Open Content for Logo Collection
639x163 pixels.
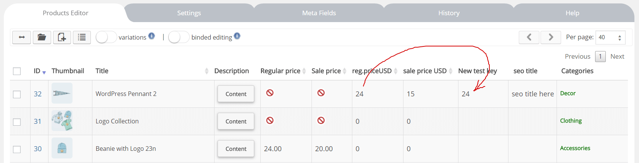[x=236, y=121]
